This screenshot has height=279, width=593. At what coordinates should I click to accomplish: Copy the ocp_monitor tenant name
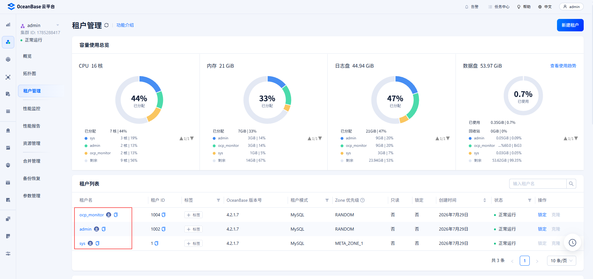116,215
